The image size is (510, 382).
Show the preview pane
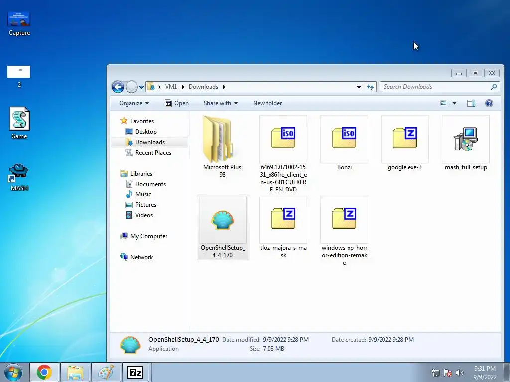471,103
